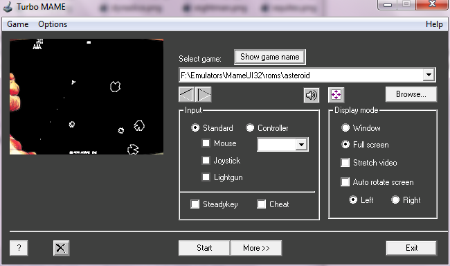Toggle the Stretch video checkbox
450x266 pixels.
pyautogui.click(x=345, y=163)
